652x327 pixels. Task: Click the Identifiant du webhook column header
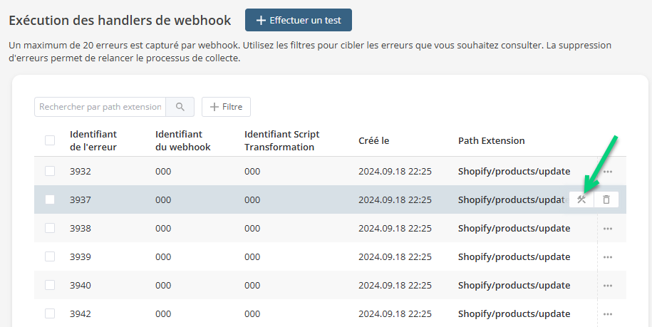183,140
